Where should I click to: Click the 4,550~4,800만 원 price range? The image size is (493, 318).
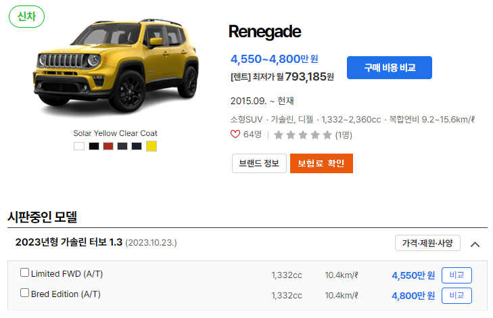coord(274,59)
